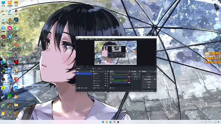
Task: Toggle lock on the top source
Action: (x=107, y=74)
